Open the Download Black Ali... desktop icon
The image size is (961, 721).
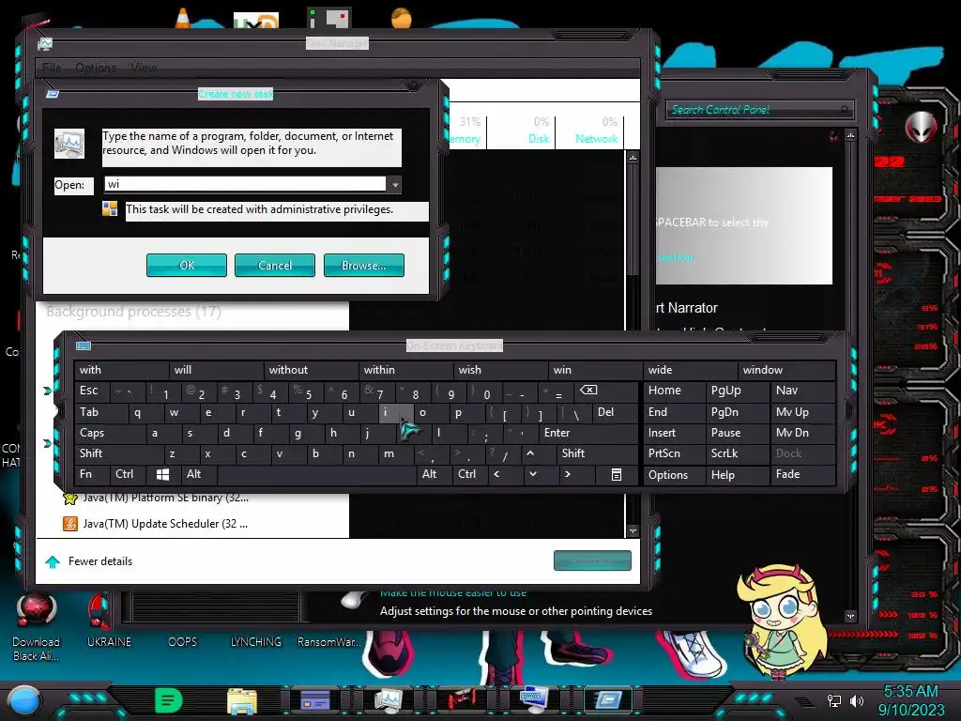tap(37, 627)
